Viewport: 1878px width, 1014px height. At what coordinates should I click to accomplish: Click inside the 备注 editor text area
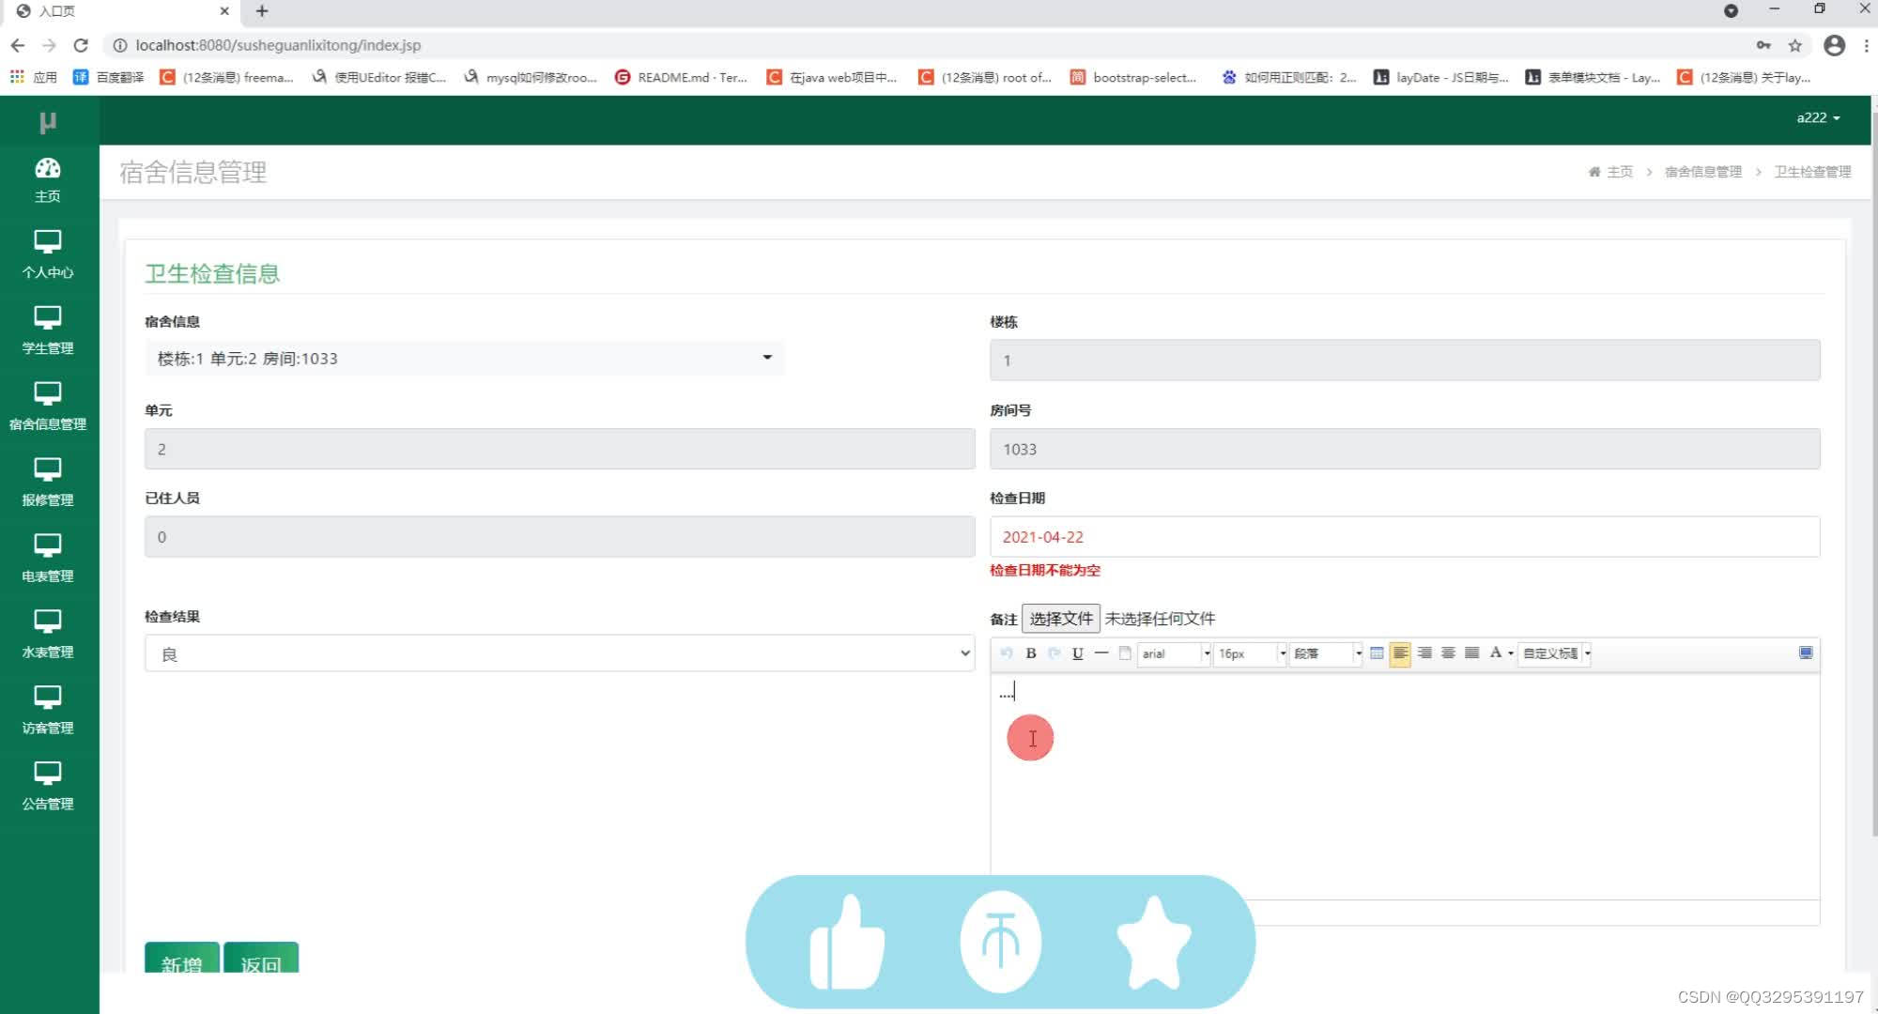tap(1405, 786)
